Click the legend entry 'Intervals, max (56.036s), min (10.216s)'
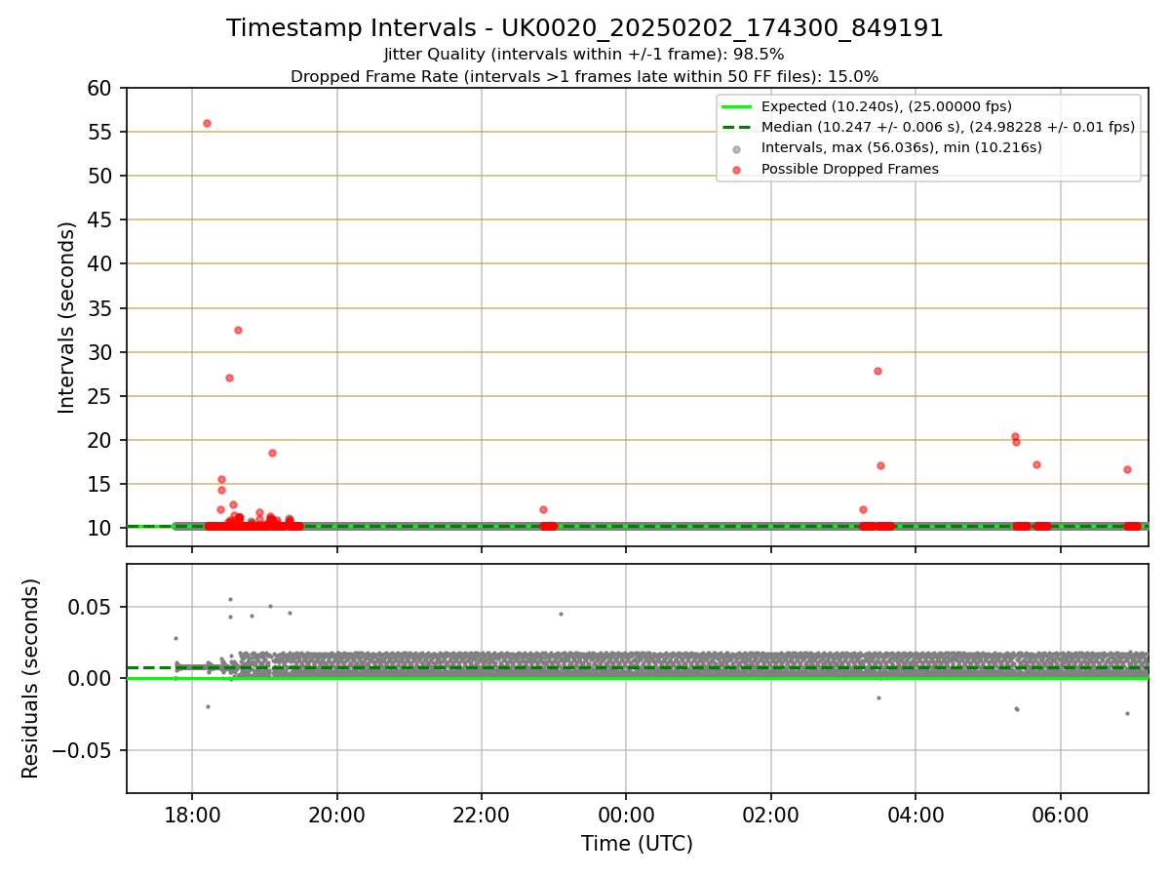Image resolution: width=1170 pixels, height=878 pixels. click(x=901, y=147)
